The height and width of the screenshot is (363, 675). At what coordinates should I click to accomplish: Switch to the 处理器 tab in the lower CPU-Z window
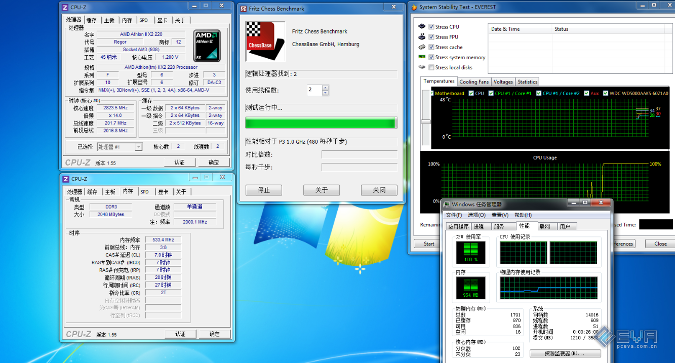coord(74,192)
